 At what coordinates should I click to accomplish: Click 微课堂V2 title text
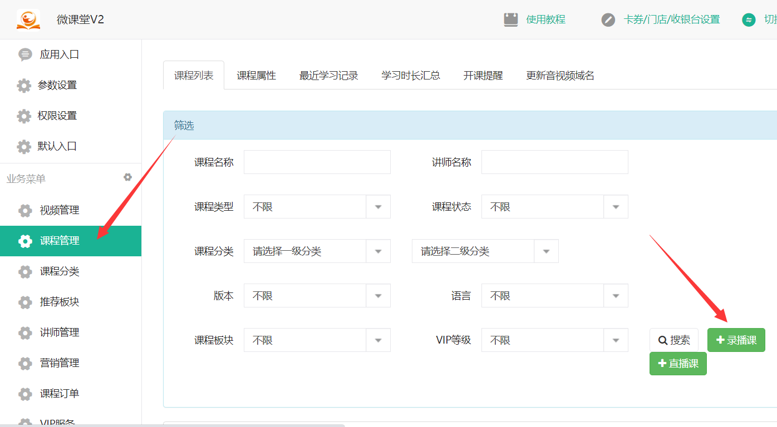click(x=81, y=19)
